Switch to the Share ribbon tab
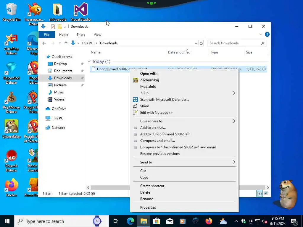 click(81, 35)
